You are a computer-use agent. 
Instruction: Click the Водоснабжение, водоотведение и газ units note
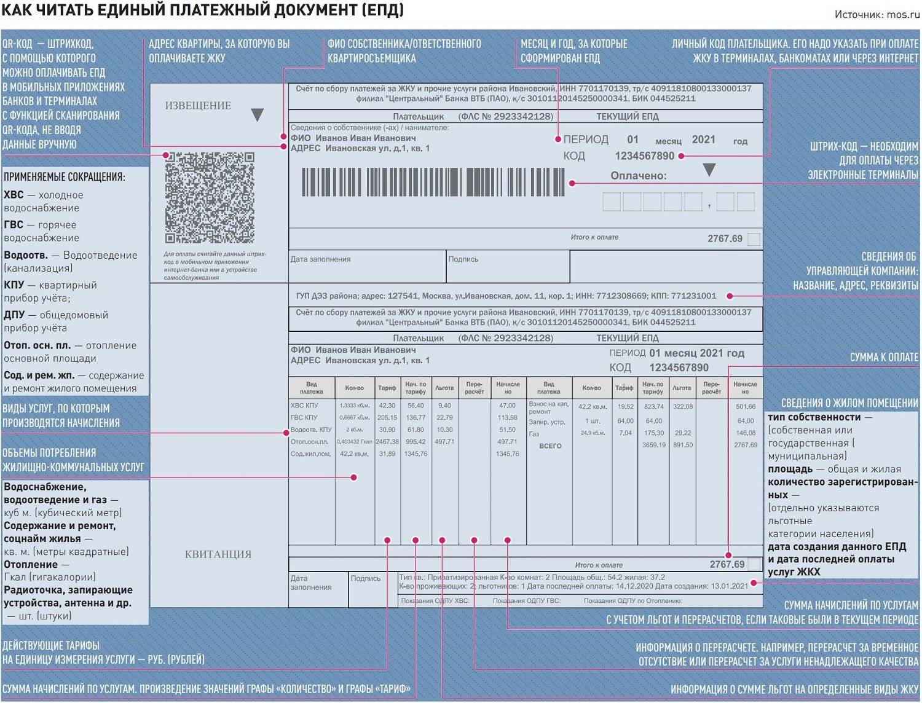click(x=63, y=500)
